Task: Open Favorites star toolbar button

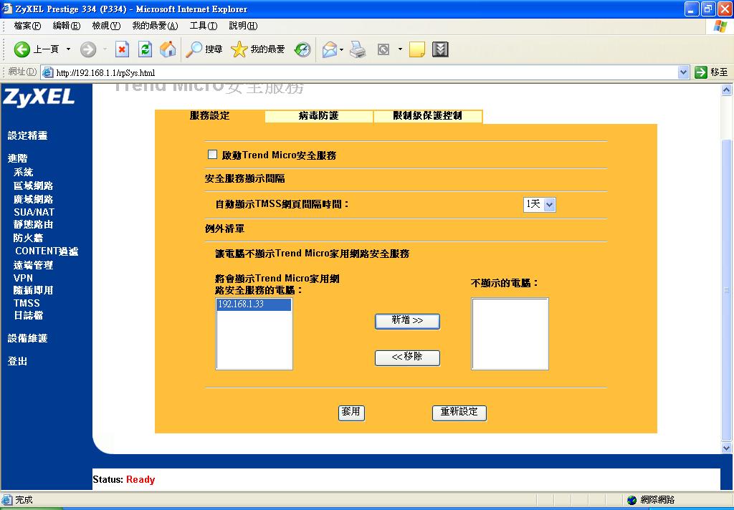Action: pos(257,49)
